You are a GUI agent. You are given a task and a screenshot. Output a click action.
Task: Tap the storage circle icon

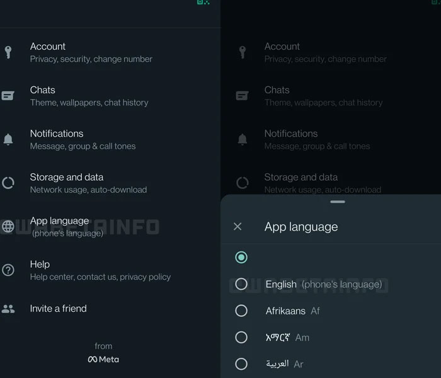coord(8,183)
